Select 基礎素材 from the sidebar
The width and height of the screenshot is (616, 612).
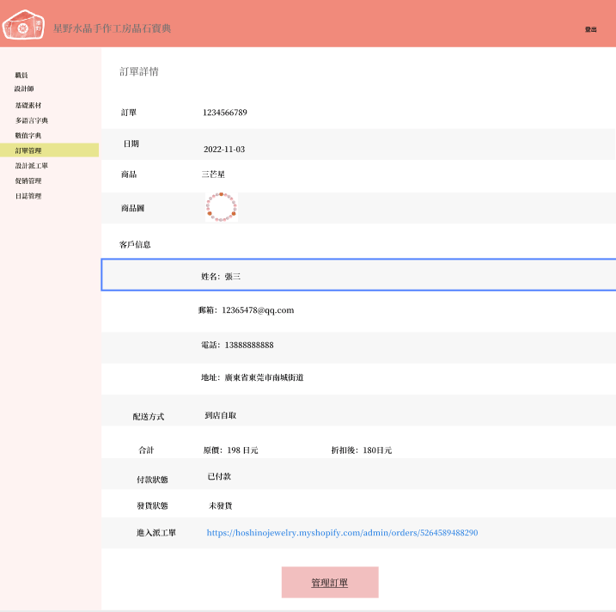[x=28, y=105]
